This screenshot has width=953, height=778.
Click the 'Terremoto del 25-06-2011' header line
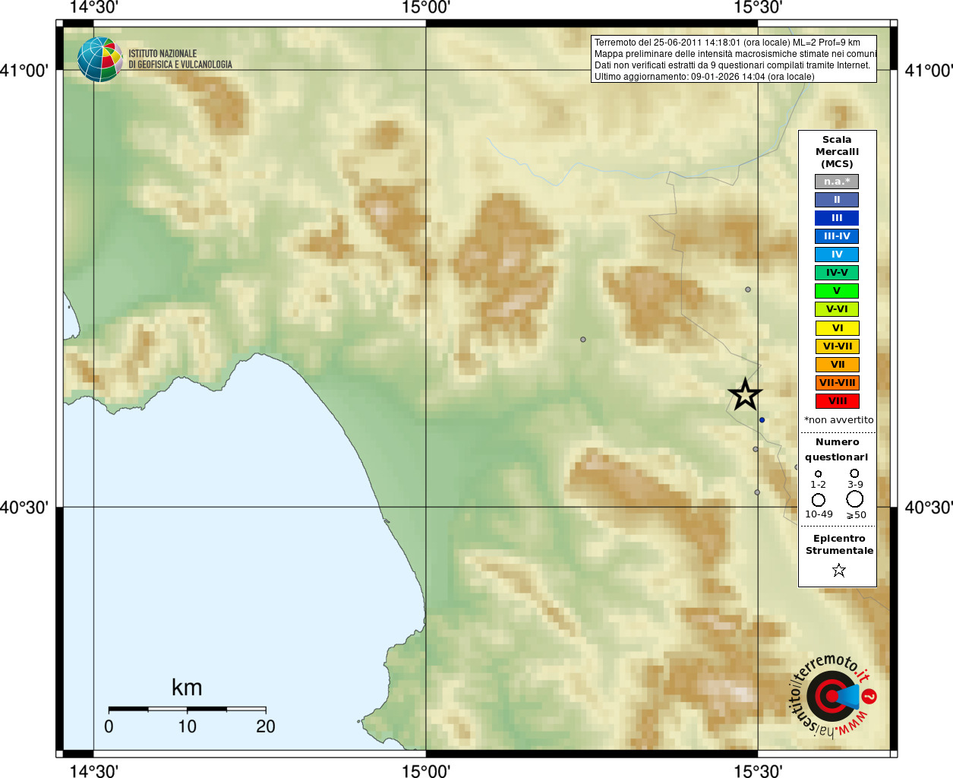[x=727, y=43]
